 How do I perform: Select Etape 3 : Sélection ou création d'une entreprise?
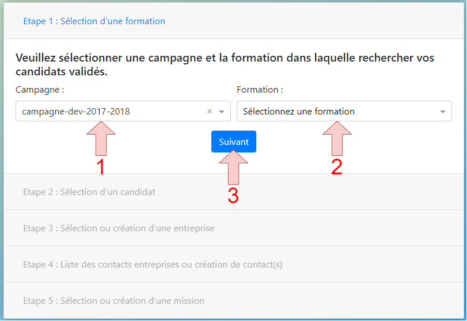pyautogui.click(x=119, y=228)
